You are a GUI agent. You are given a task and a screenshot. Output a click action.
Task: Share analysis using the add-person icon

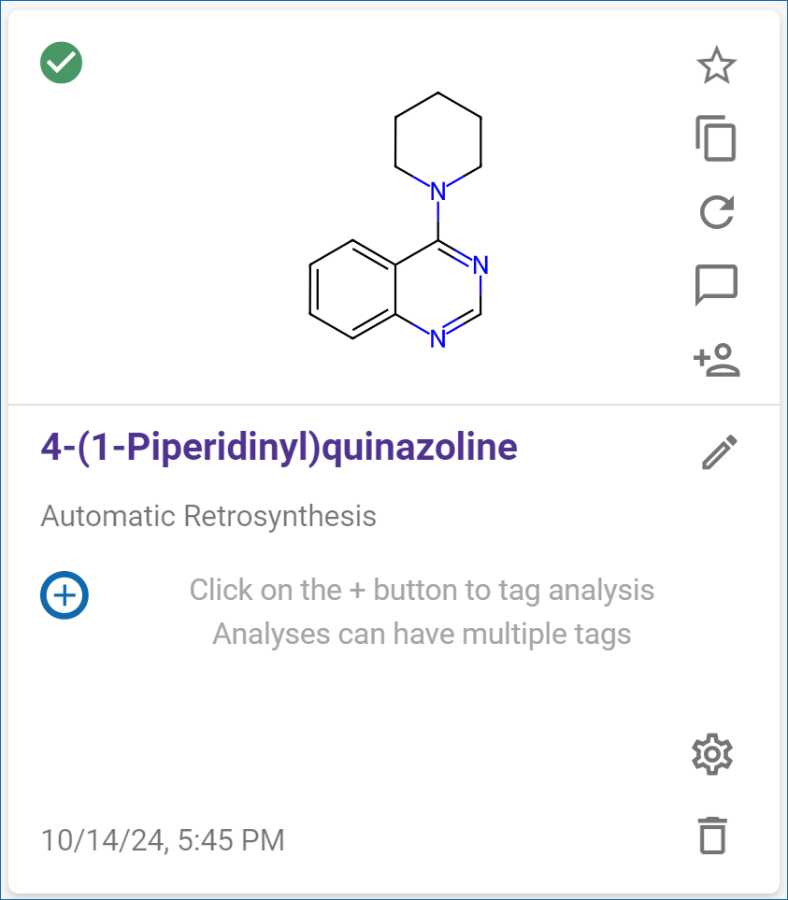(716, 360)
